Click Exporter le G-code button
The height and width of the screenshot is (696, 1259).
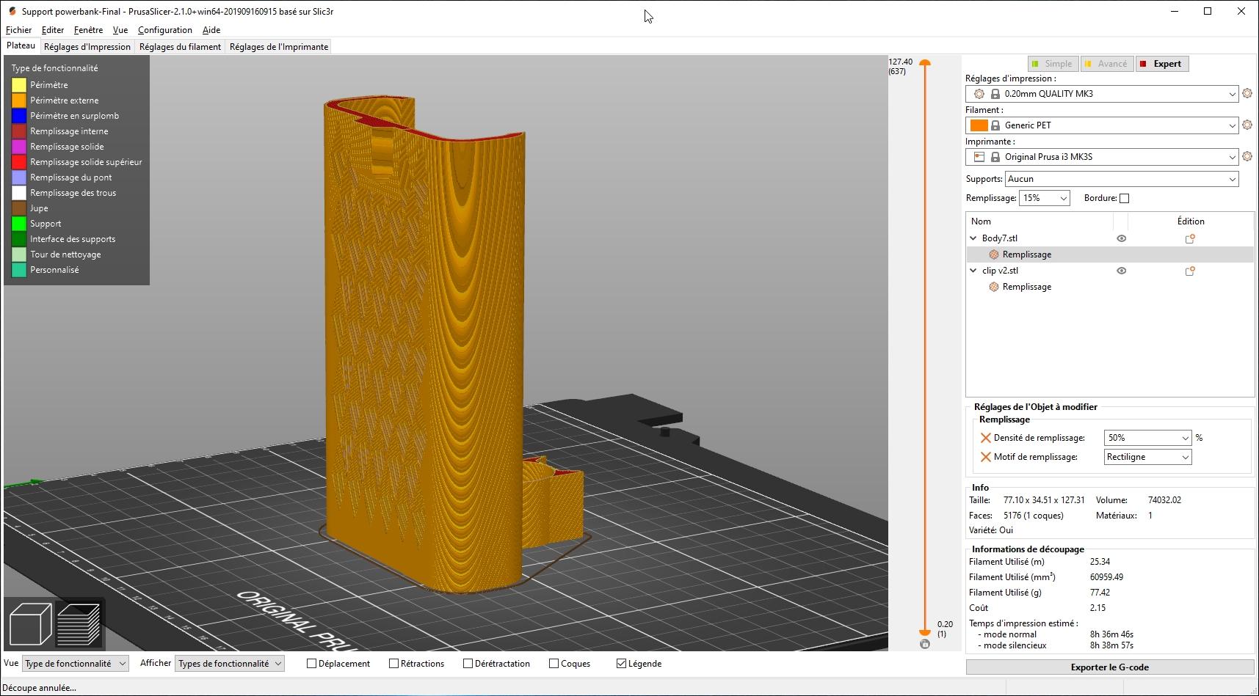pos(1109,667)
